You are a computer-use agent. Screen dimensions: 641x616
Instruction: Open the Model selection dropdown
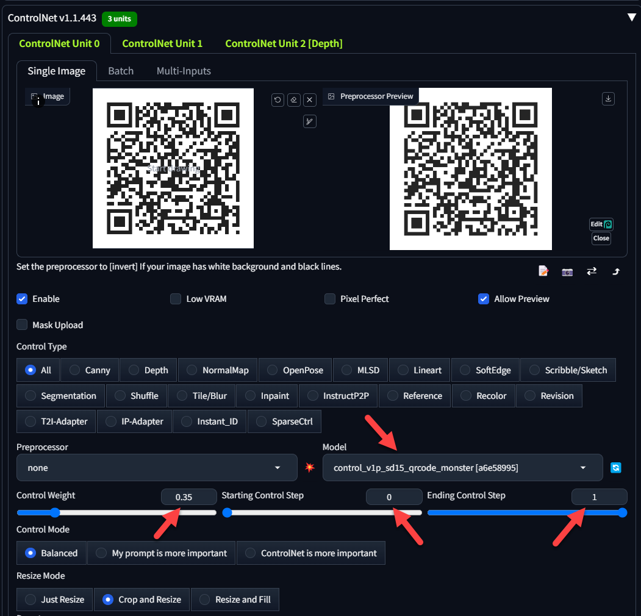coord(462,467)
